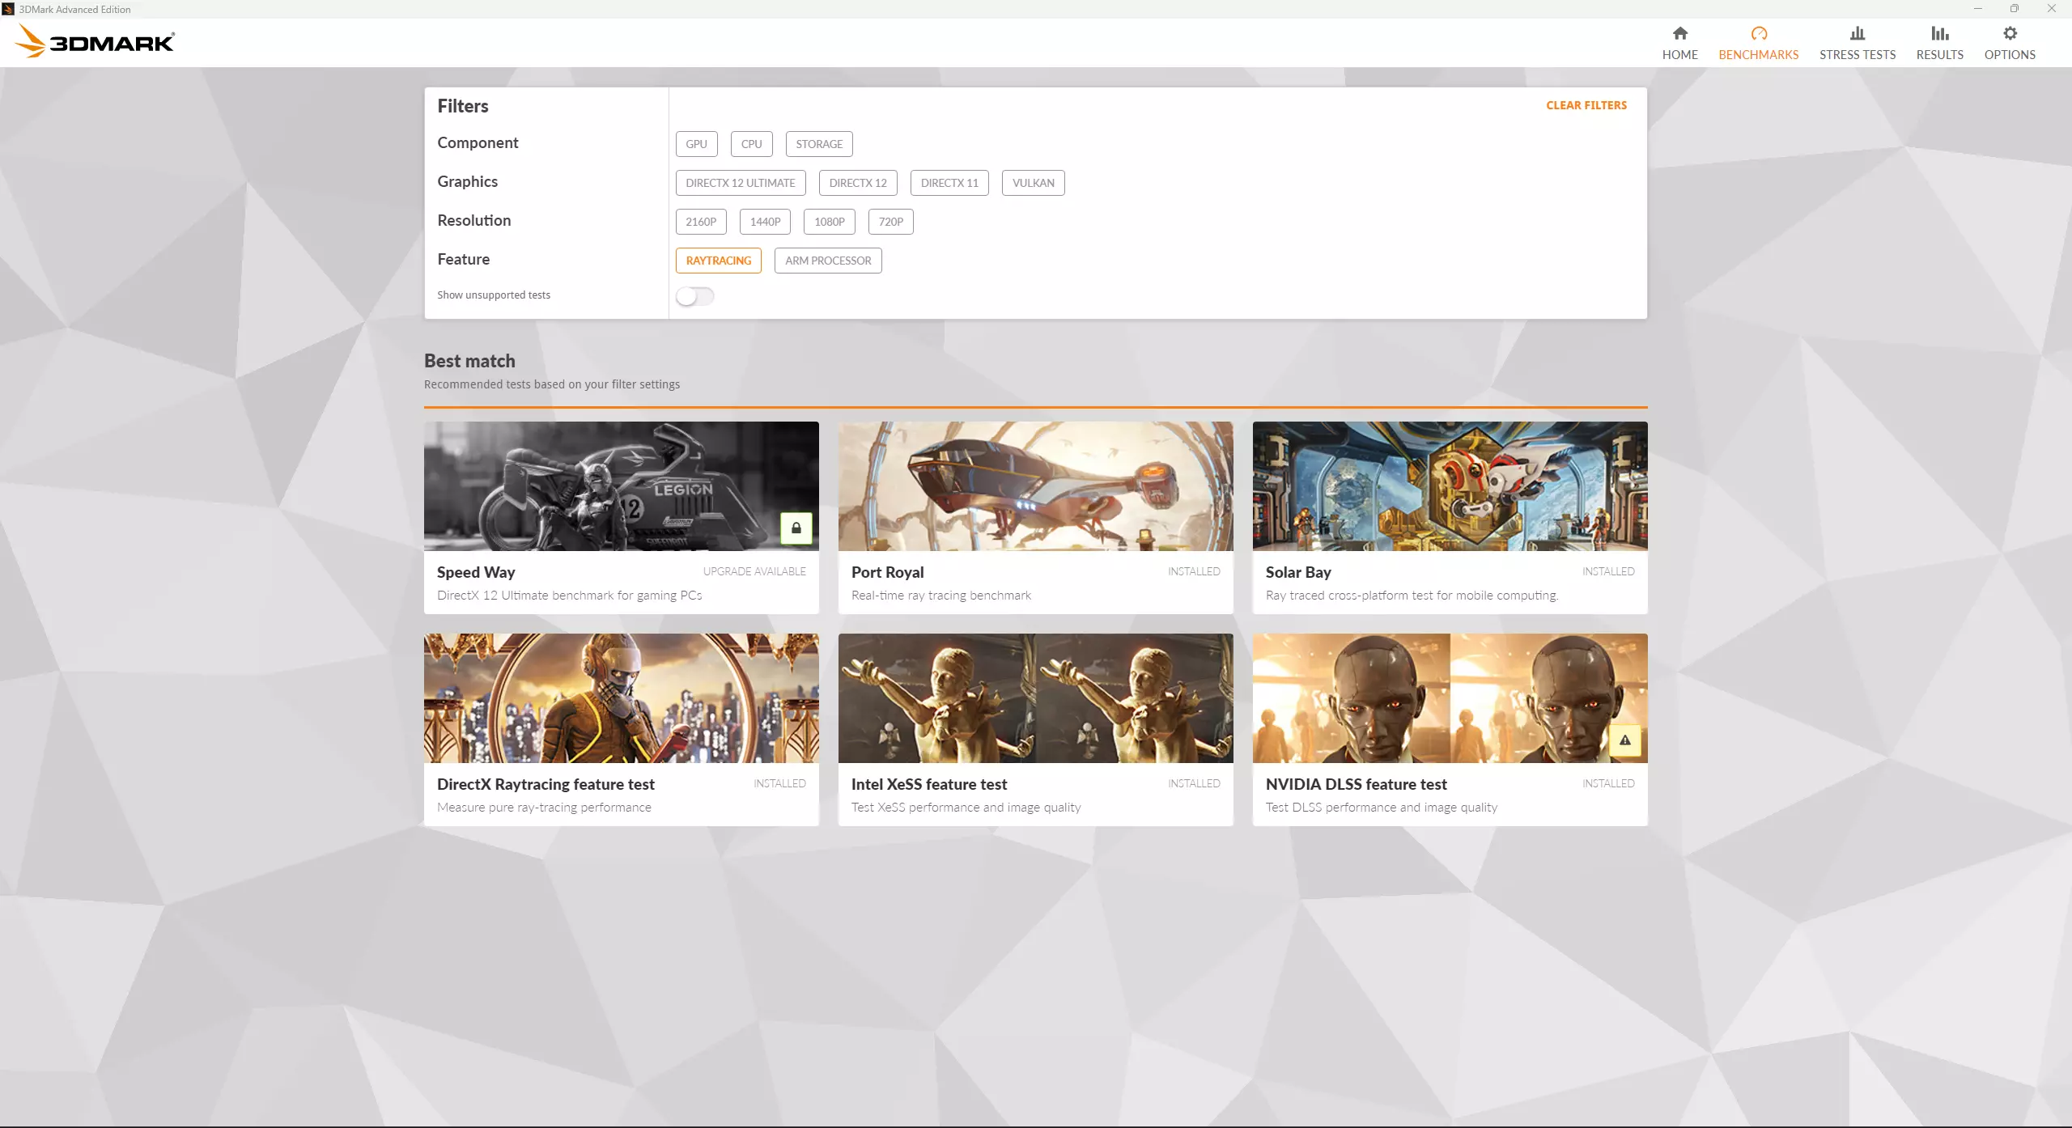2072x1128 pixels.
Task: Select the 1080P resolution filter
Action: [829, 222]
